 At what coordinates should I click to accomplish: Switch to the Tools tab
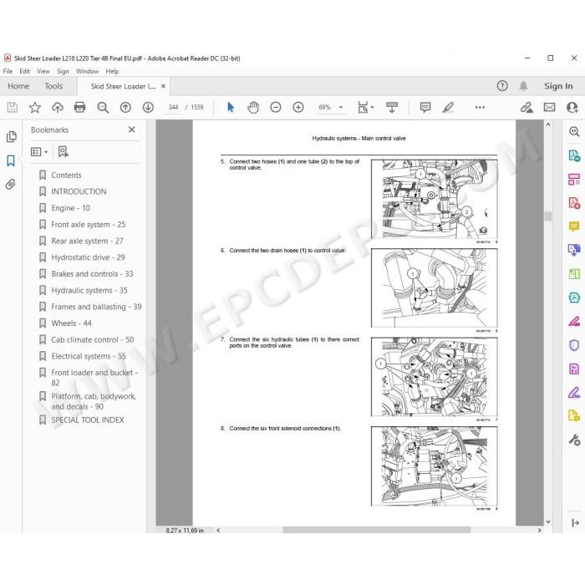pos(53,86)
